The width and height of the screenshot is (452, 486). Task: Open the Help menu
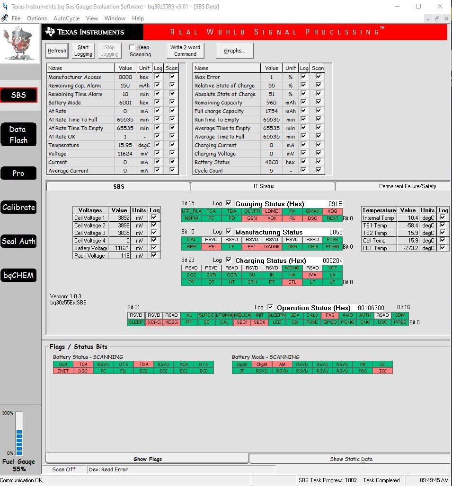[x=138, y=18]
